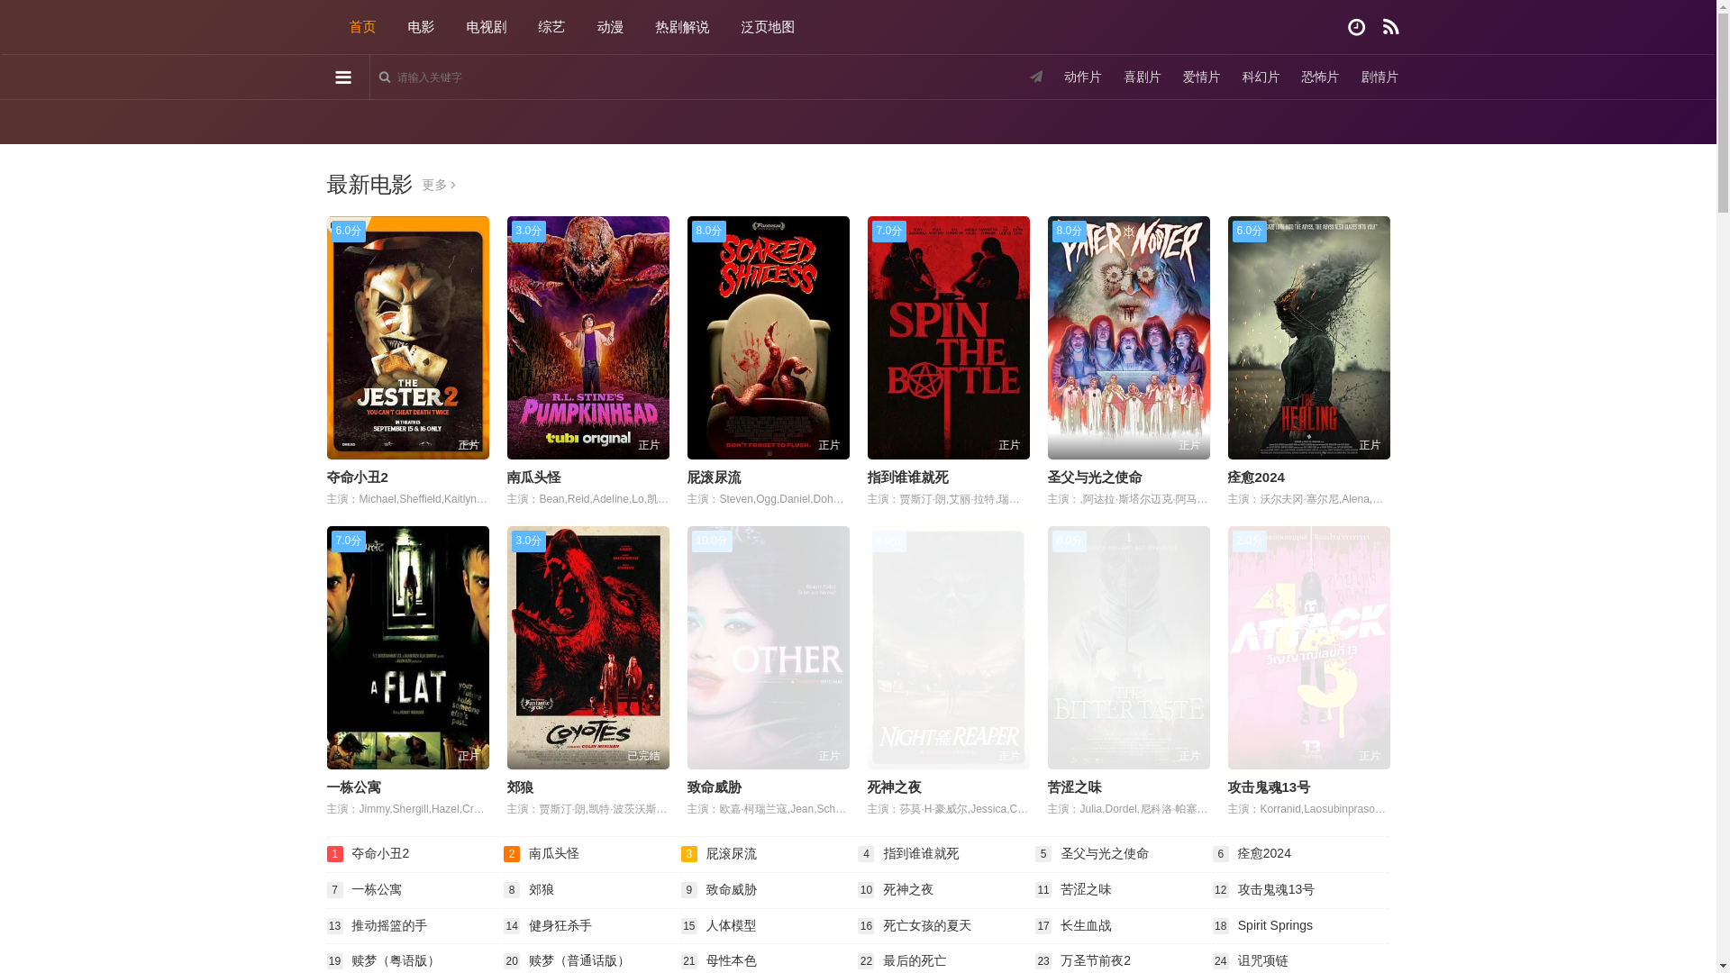The height and width of the screenshot is (973, 1730).
Task: Click the search magnifier icon
Action: 385,77
